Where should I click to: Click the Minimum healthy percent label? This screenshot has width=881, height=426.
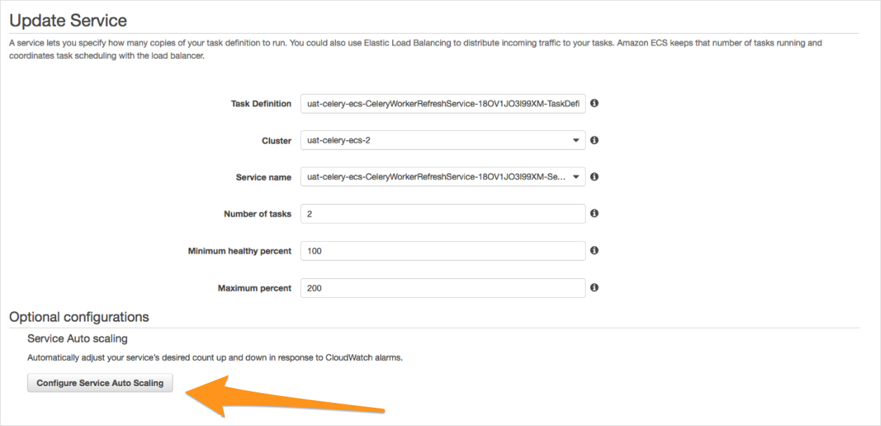tap(239, 251)
